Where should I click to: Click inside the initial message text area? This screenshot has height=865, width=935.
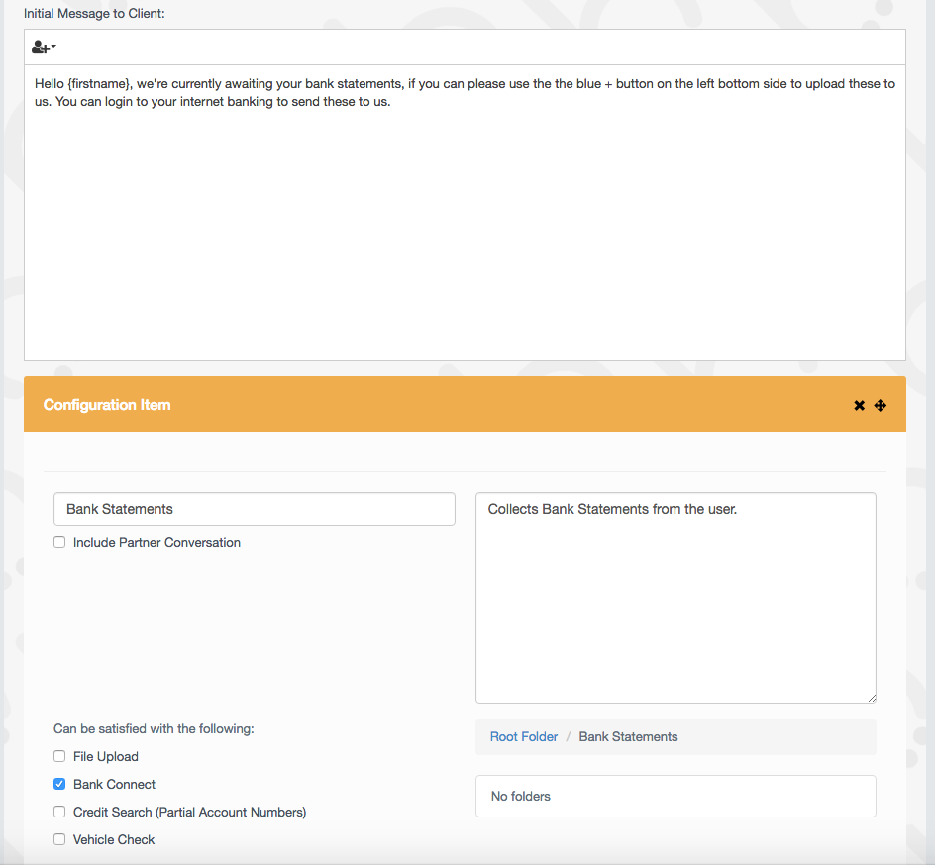point(464,228)
